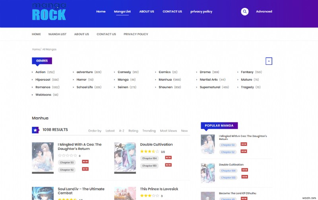
Task: Open Double Cultivation cover thumbnail in results
Action: (x=125, y=157)
